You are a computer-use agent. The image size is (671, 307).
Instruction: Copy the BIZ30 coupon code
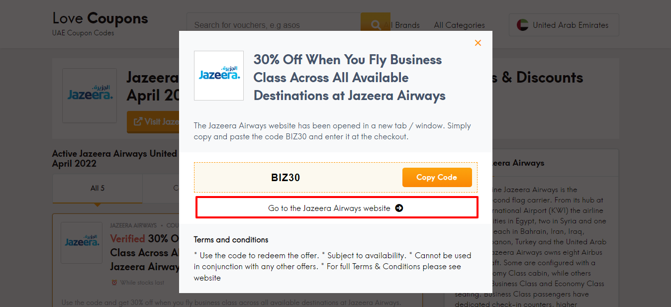(437, 177)
